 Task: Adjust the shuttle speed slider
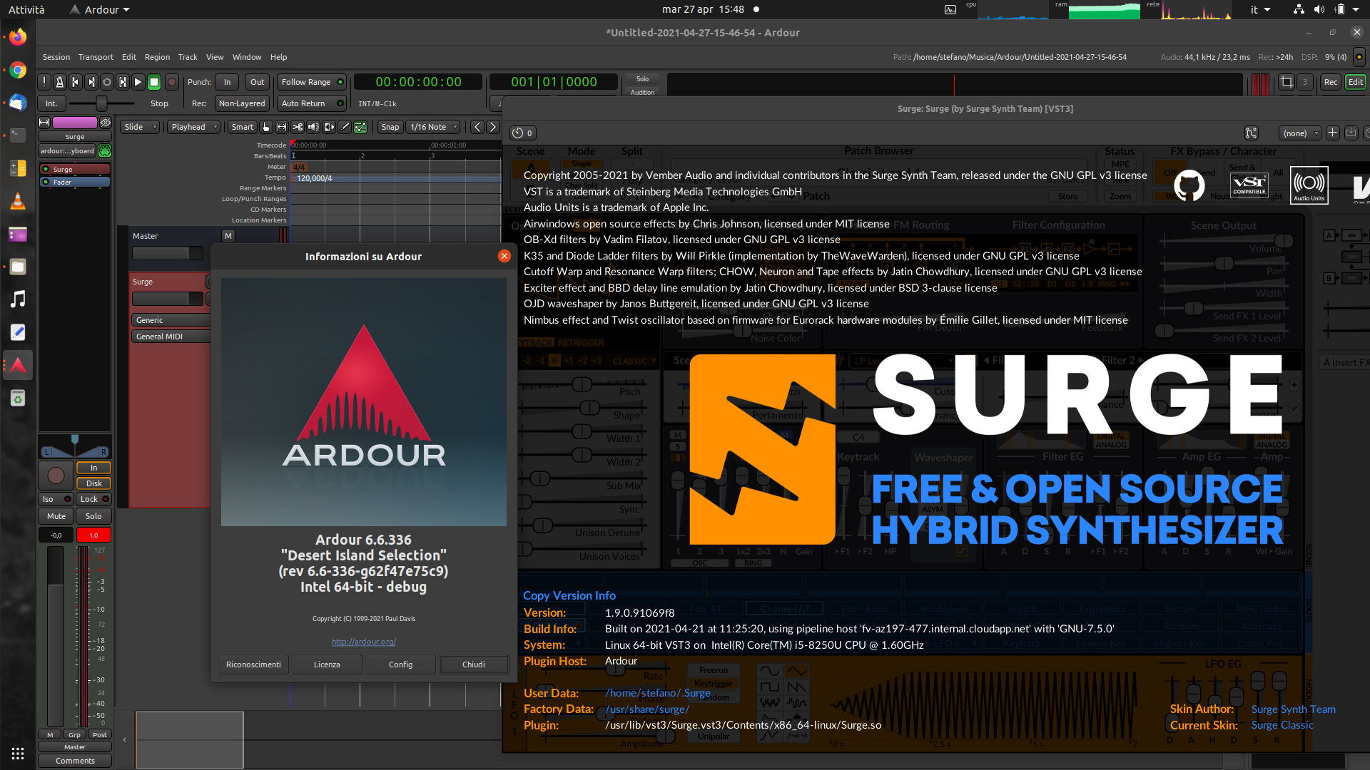[x=101, y=103]
